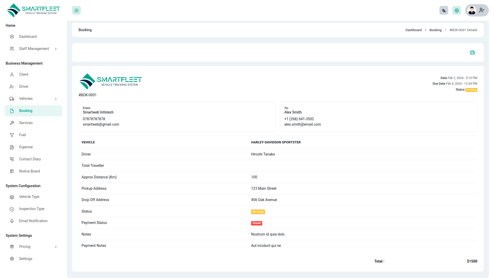
Task: Click the Notice Board icon
Action: click(x=12, y=171)
